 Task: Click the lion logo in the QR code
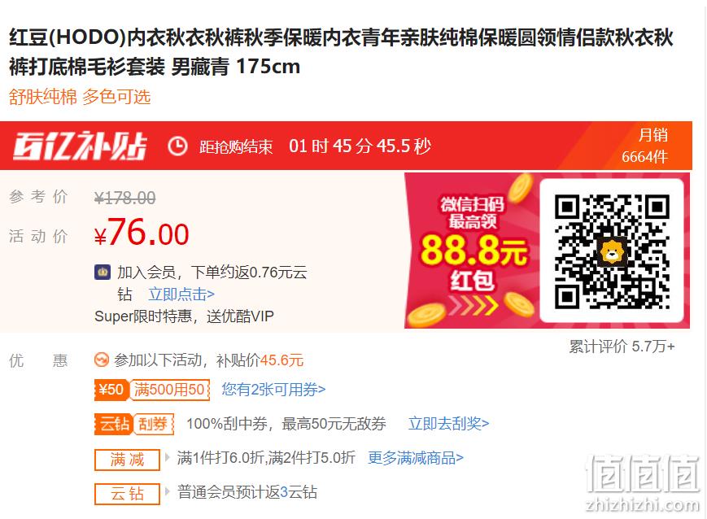(612, 251)
